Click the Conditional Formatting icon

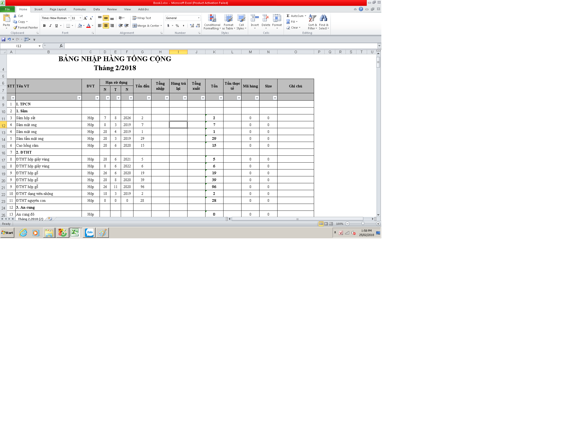pyautogui.click(x=212, y=18)
